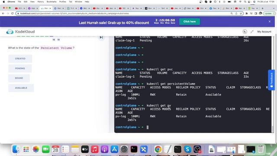Open the Help menu
This screenshot has width=277, height=156.
point(87,2)
